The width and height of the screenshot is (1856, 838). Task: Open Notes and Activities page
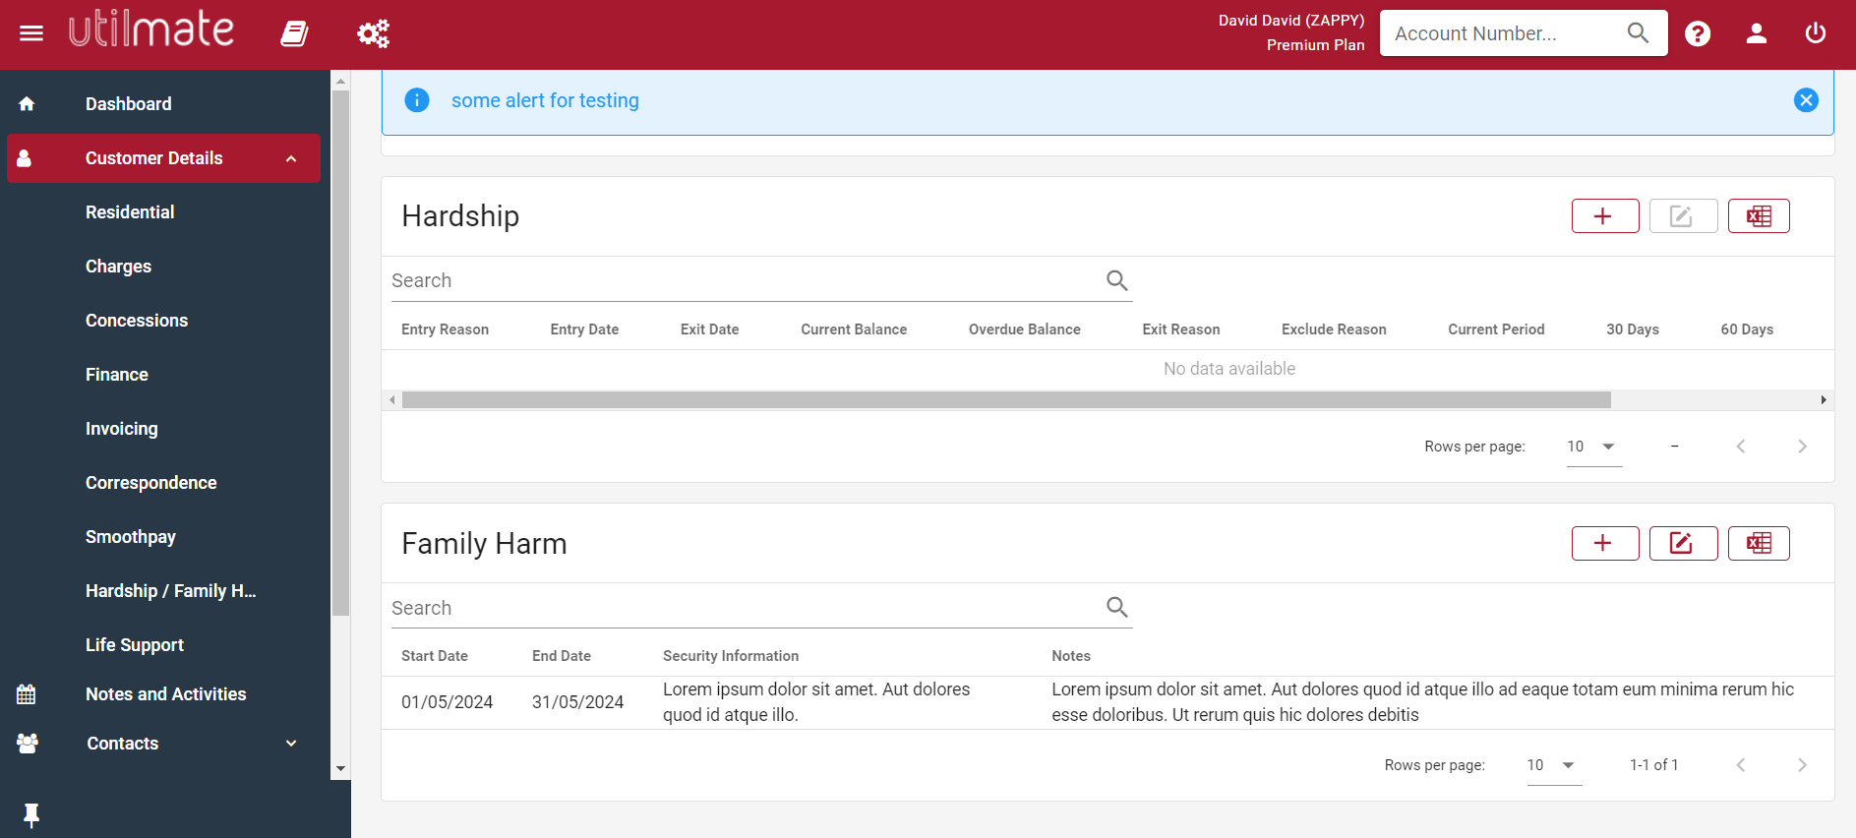click(x=165, y=694)
